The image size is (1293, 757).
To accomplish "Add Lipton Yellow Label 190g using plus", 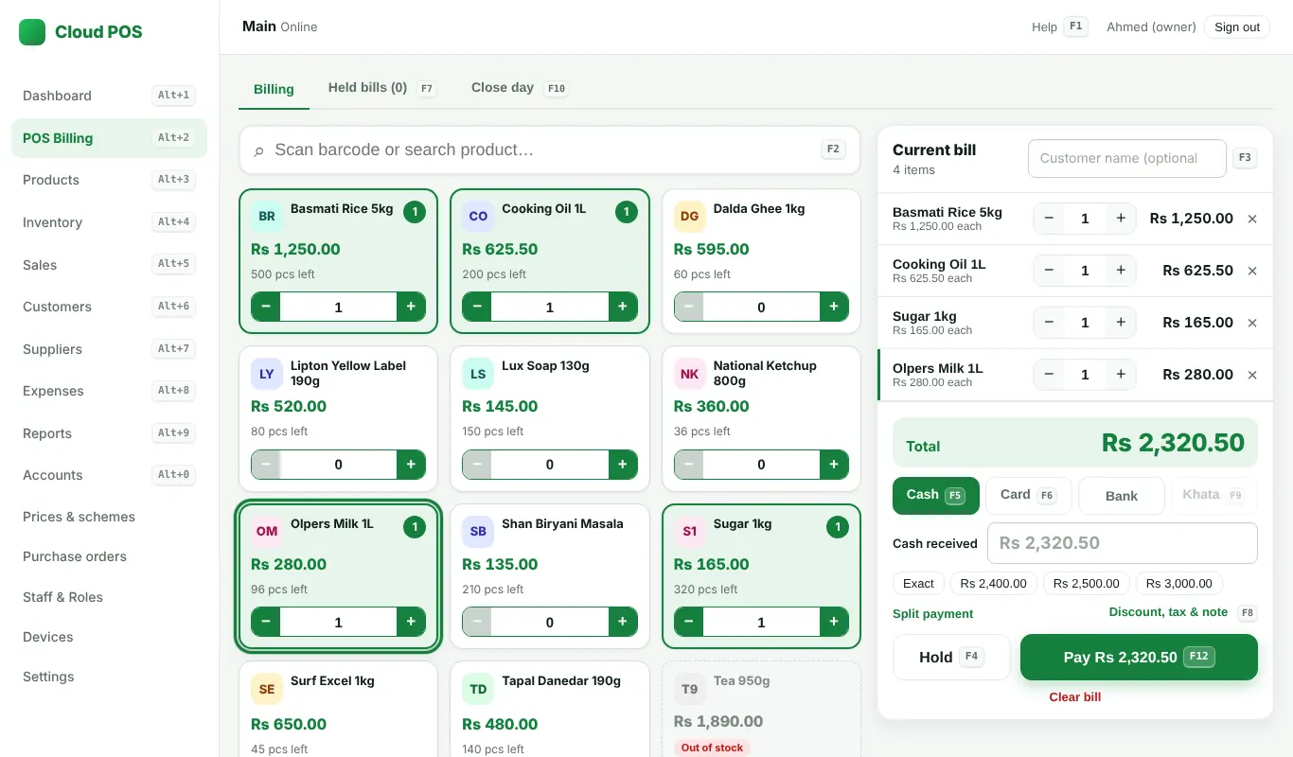I will click(x=411, y=464).
